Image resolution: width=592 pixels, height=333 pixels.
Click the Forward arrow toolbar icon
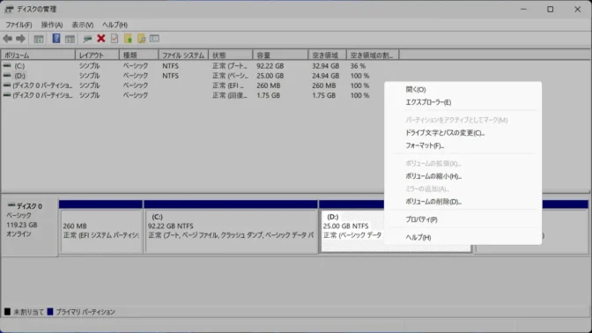click(20, 39)
